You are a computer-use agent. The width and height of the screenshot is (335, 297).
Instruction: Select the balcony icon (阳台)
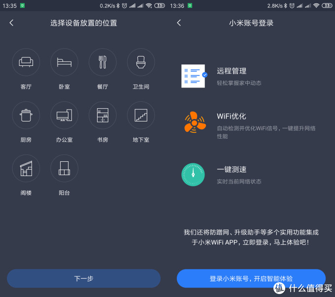[64, 168]
